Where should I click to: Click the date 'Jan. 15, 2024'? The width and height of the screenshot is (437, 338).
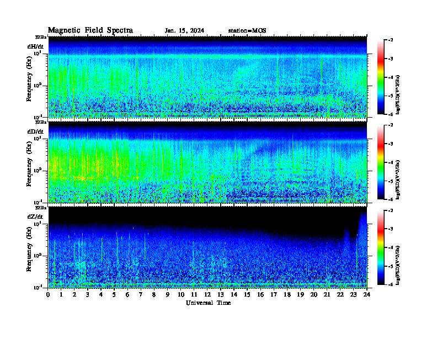point(184,31)
